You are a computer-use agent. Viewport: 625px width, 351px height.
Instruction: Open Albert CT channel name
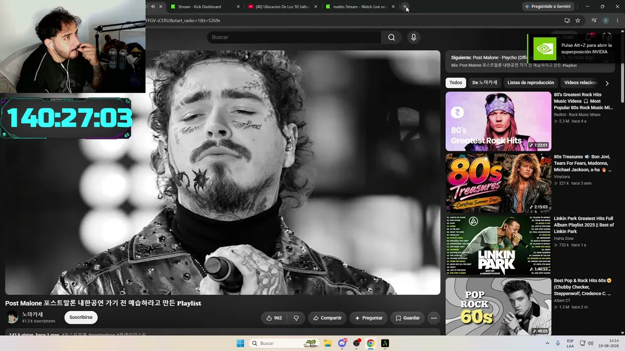[562, 300]
